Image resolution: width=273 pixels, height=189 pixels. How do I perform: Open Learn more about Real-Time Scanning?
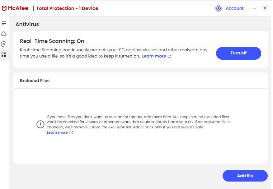point(154,56)
